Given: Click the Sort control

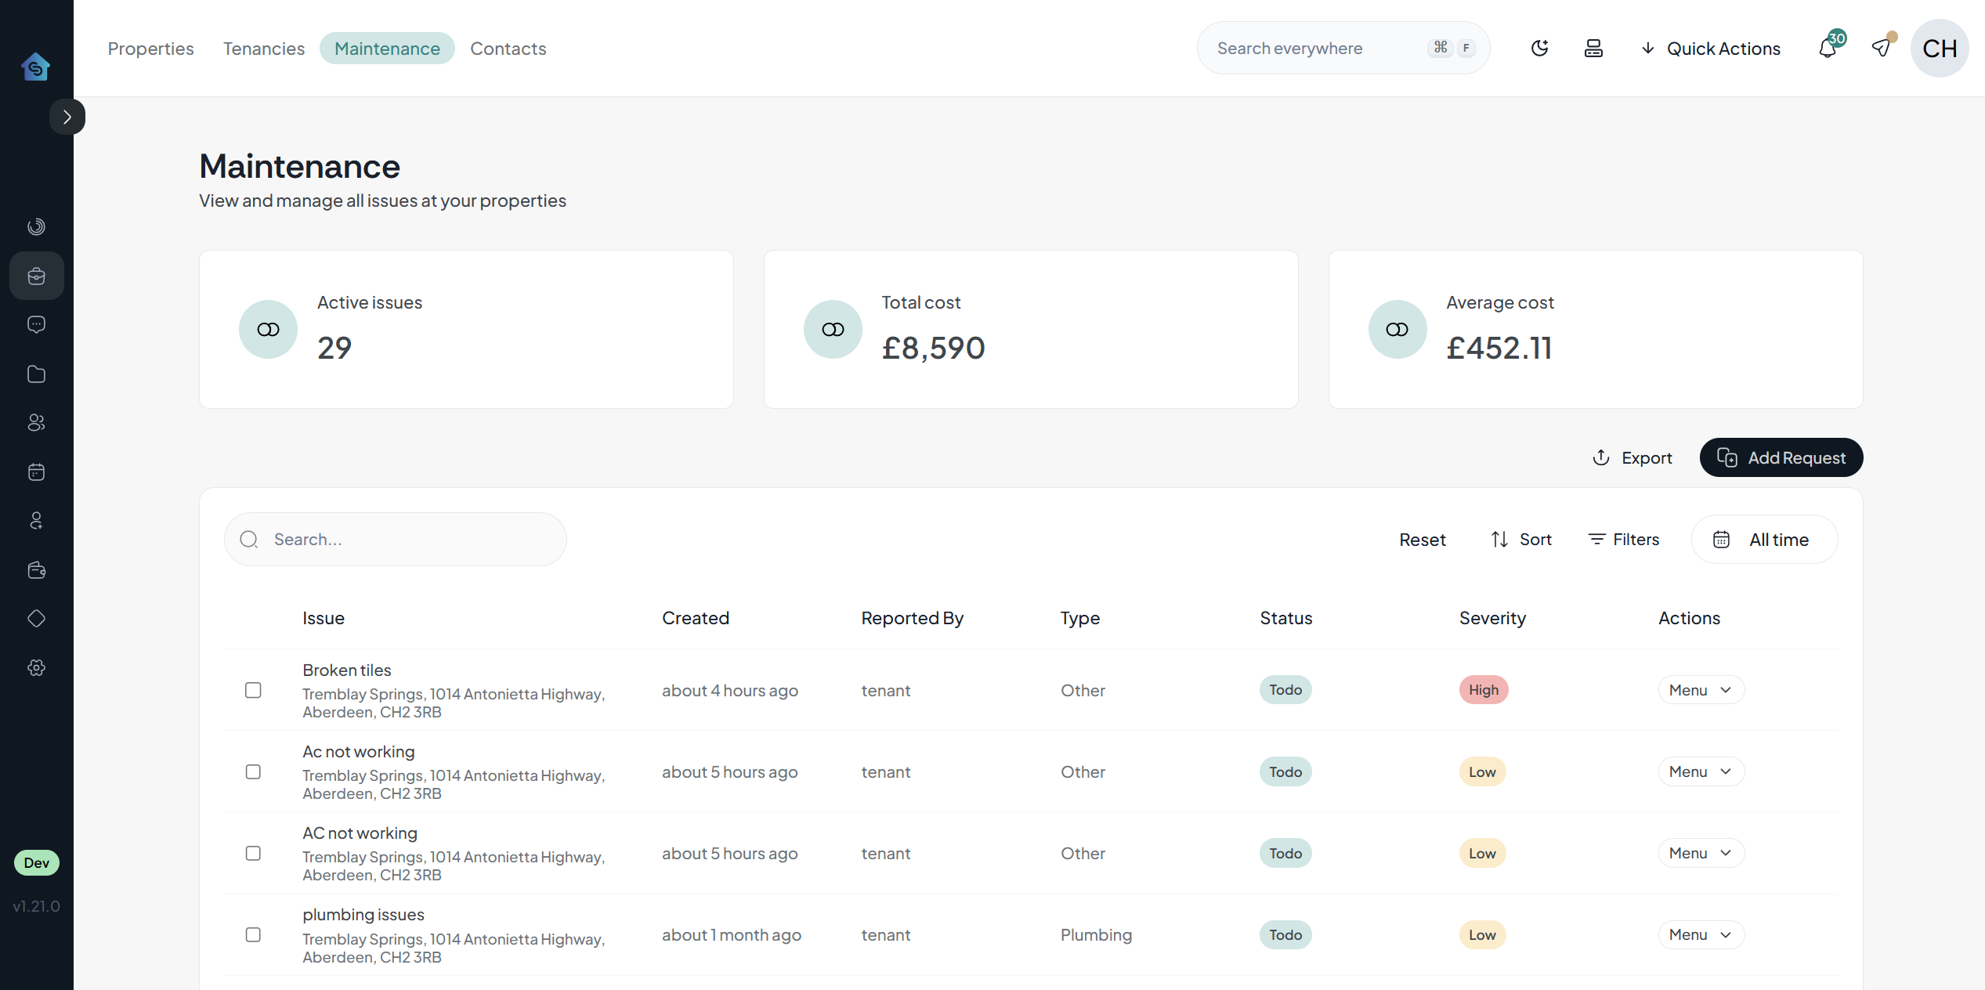Looking at the screenshot, I should click(x=1523, y=538).
